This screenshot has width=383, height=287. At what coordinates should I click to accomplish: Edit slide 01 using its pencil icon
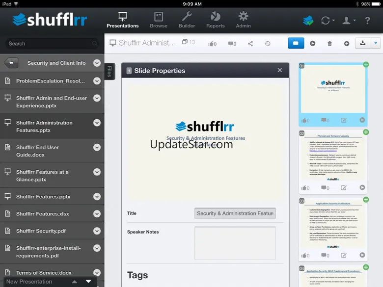pos(344,120)
